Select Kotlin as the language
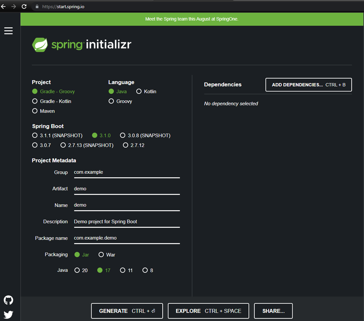The height and width of the screenshot is (321, 364). (x=146, y=91)
